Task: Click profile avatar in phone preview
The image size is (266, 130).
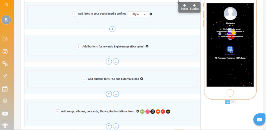Action: coord(230,14)
